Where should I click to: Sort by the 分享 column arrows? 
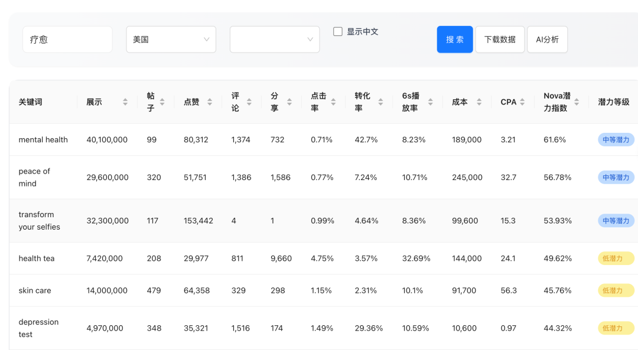click(289, 102)
